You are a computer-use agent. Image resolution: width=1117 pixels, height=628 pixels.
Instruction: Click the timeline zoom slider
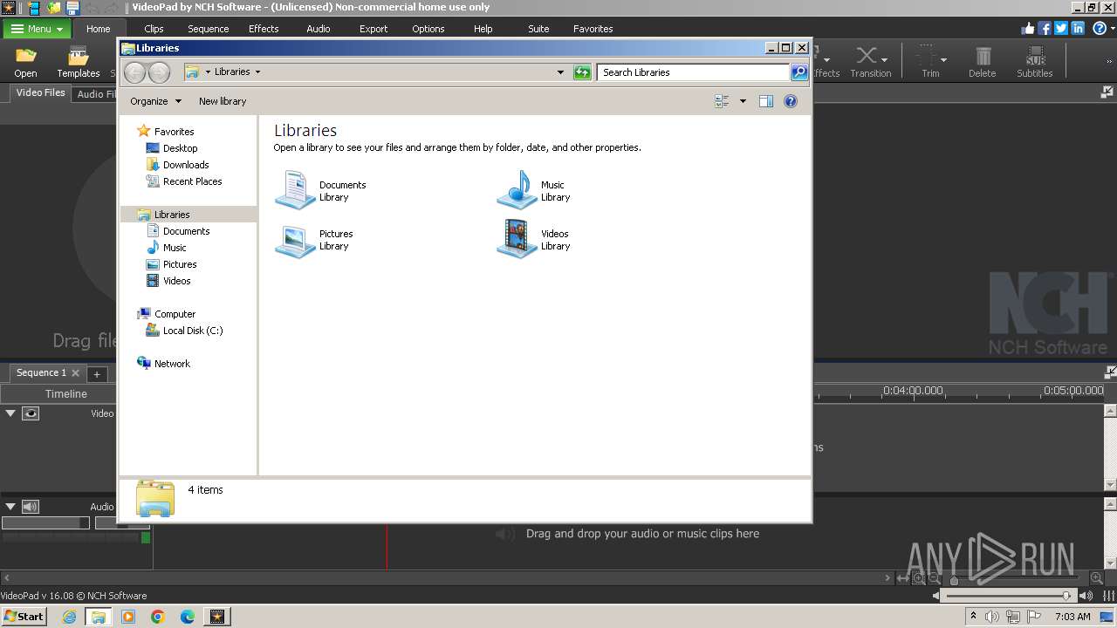[1016, 578]
